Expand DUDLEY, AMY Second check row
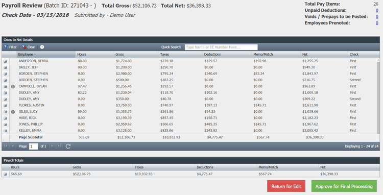Viewport: 383px width, 195px height. [x=5, y=100]
